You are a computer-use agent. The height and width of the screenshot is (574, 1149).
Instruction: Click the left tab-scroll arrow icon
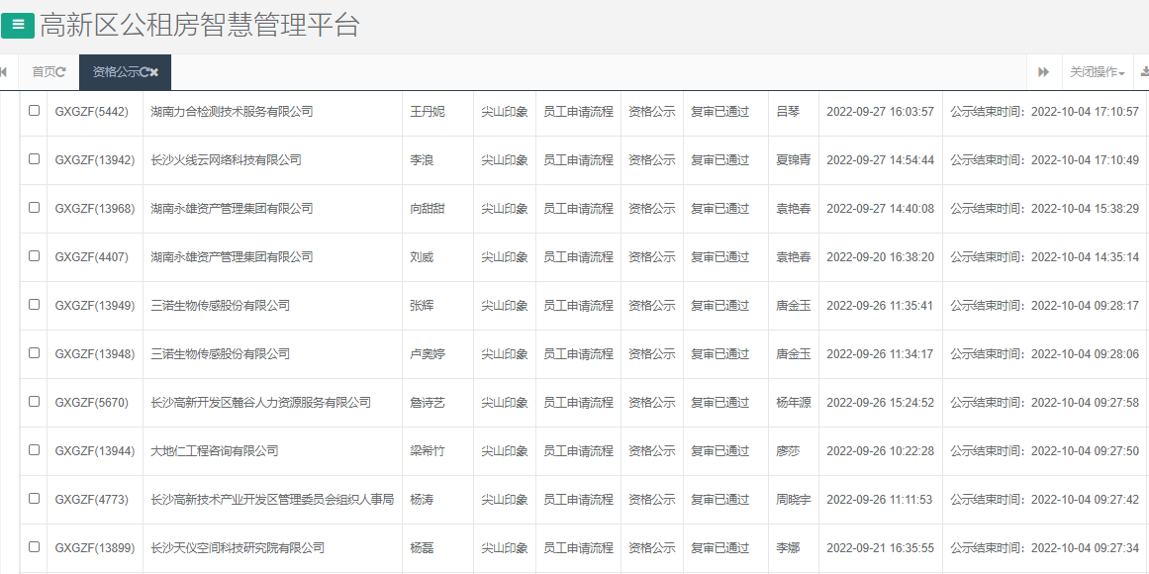4,71
